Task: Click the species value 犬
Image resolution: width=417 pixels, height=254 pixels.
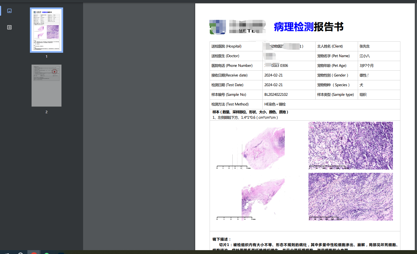Action: coord(361,85)
